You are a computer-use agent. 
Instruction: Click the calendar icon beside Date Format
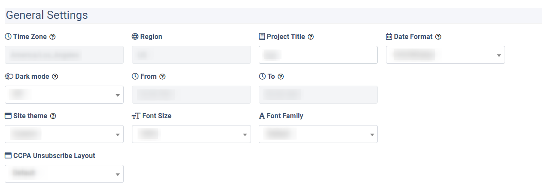(389, 37)
